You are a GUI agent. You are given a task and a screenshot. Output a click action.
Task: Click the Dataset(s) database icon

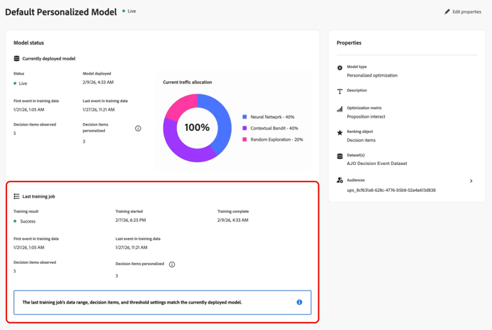pyautogui.click(x=340, y=156)
